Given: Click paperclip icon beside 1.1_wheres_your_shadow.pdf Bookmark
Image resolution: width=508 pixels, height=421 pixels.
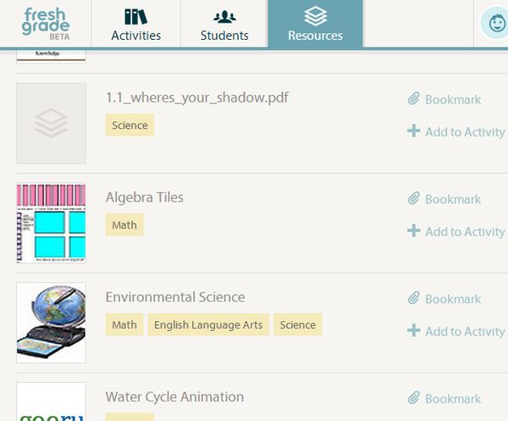Looking at the screenshot, I should (414, 99).
